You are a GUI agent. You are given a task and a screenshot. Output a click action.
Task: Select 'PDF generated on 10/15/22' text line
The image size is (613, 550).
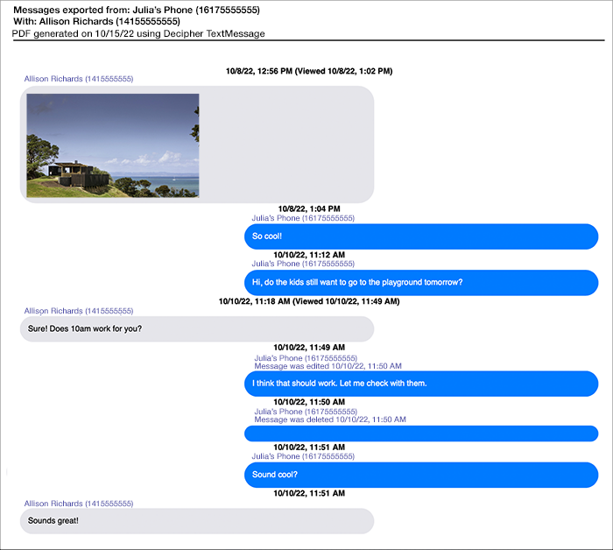tap(138, 33)
